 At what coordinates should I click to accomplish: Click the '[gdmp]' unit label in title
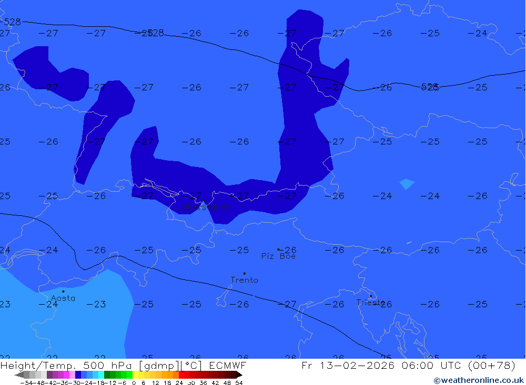tap(159, 365)
